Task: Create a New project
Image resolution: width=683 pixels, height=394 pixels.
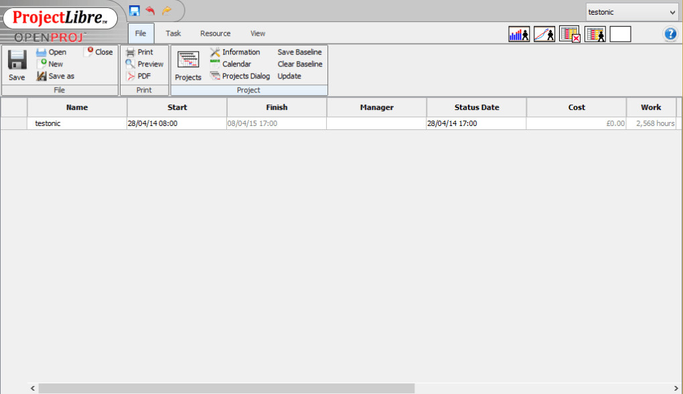Action: [50, 64]
